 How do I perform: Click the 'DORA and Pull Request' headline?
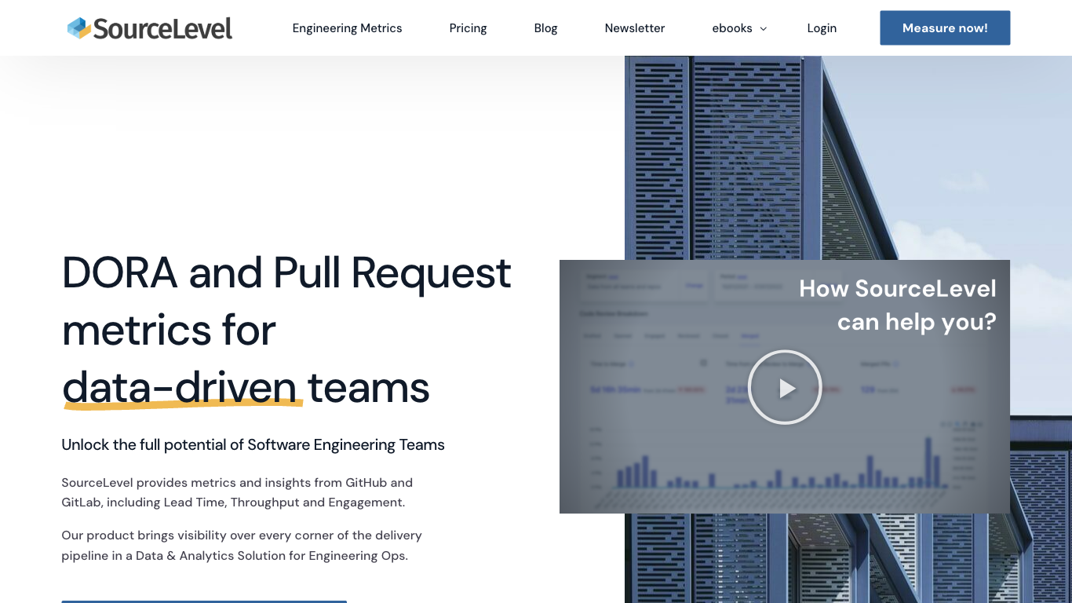286,272
